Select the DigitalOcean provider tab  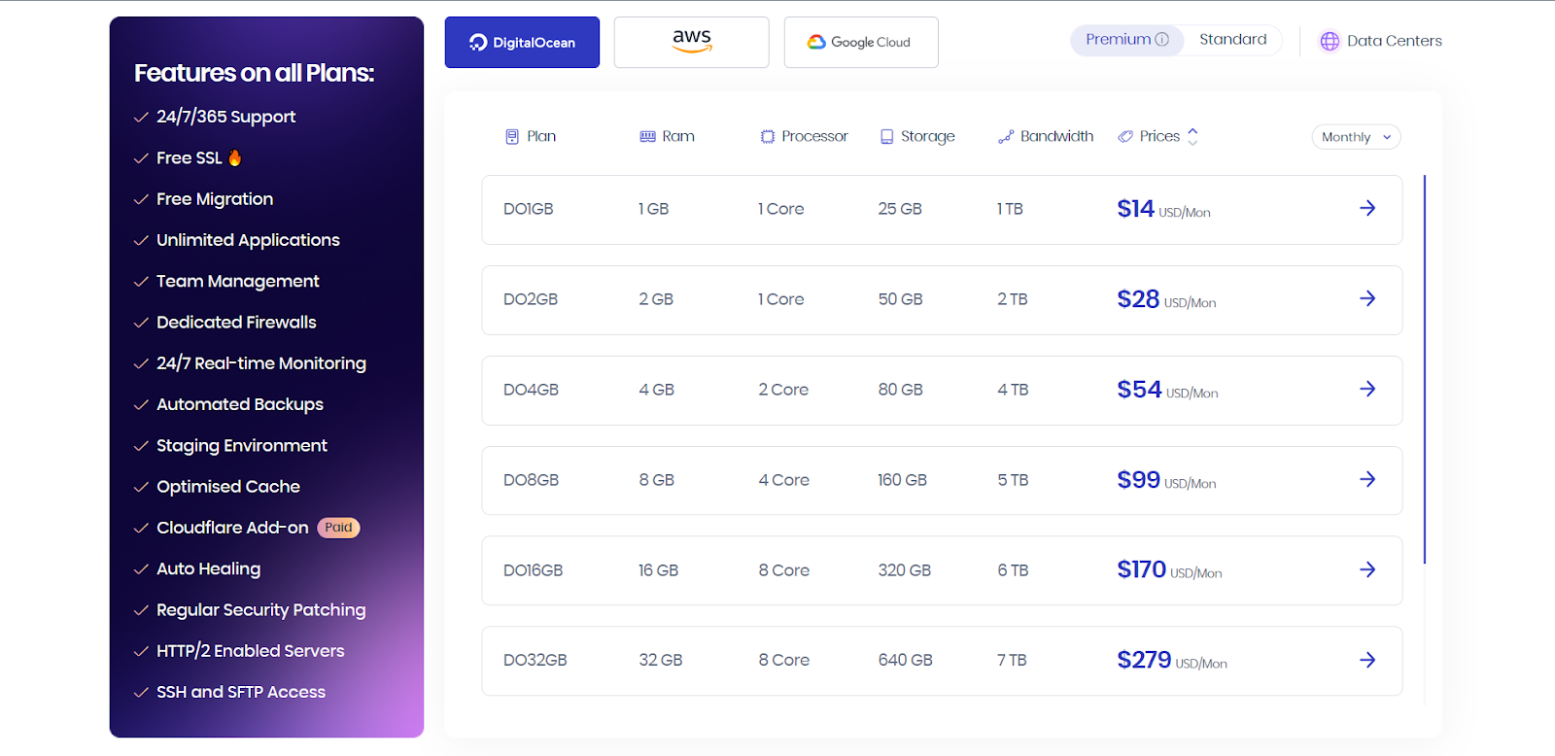click(522, 42)
